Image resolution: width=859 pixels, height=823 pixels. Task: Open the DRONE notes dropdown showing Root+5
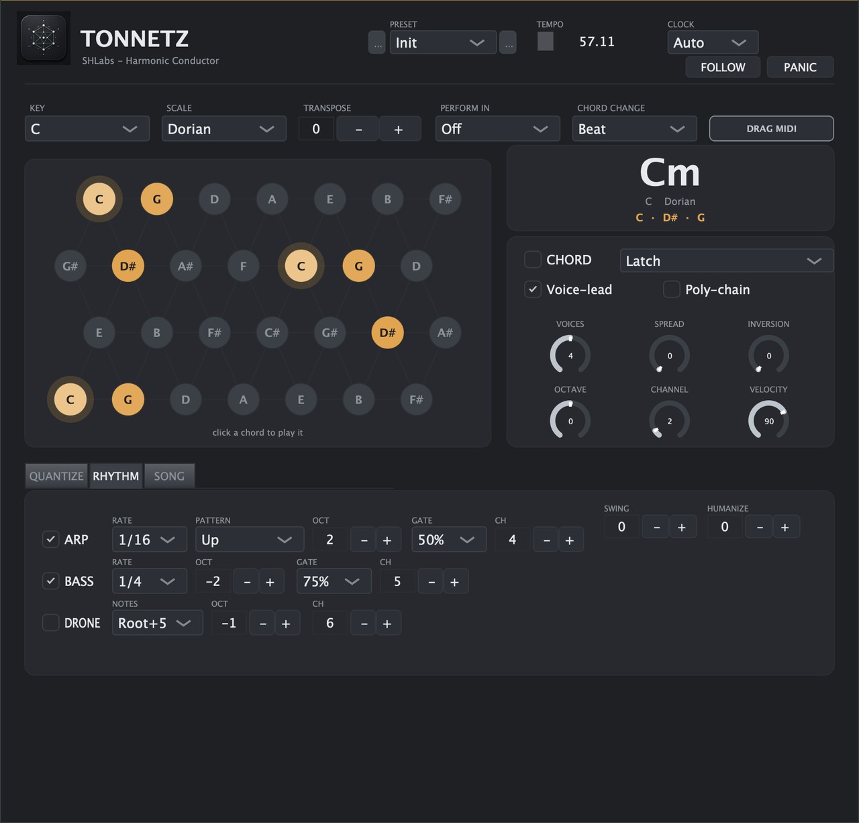pyautogui.click(x=157, y=623)
